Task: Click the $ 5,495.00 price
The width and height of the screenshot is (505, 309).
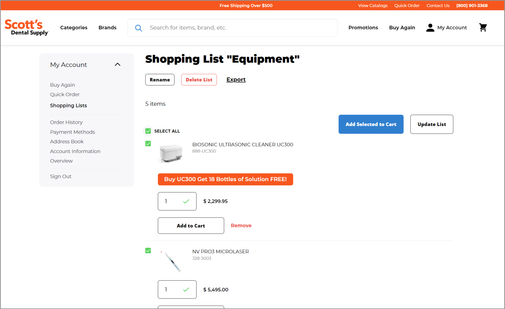Action: tap(216, 290)
